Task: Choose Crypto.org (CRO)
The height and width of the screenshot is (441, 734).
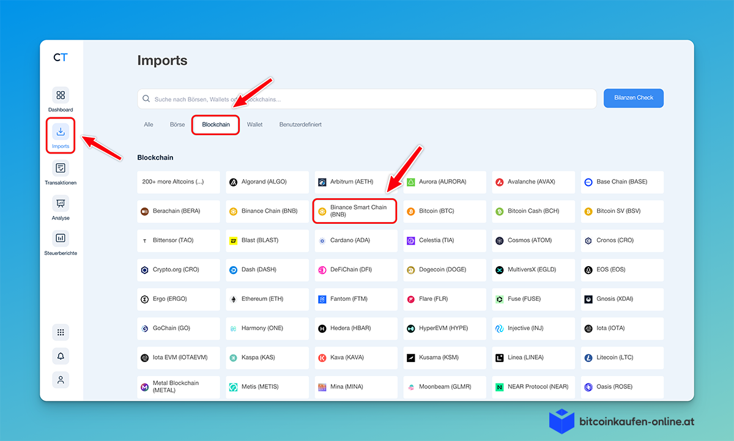Action: (179, 270)
